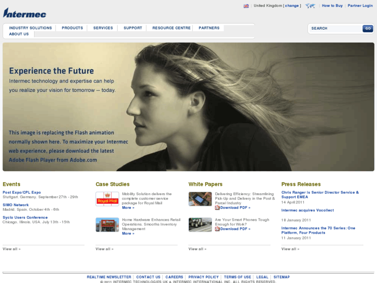377x283 pixels.
Task: Click the Intermec logo
Action: tap(24, 13)
